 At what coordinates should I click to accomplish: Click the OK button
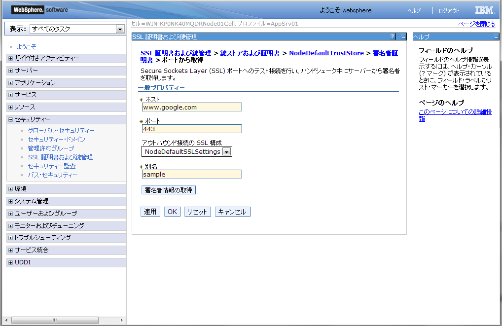click(x=172, y=212)
